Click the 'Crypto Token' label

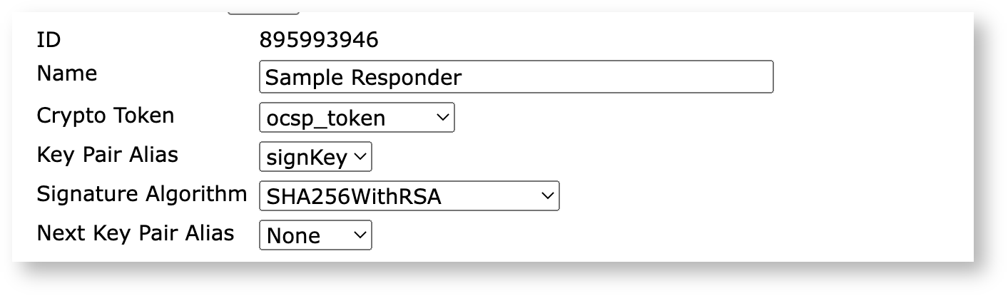pos(105,115)
